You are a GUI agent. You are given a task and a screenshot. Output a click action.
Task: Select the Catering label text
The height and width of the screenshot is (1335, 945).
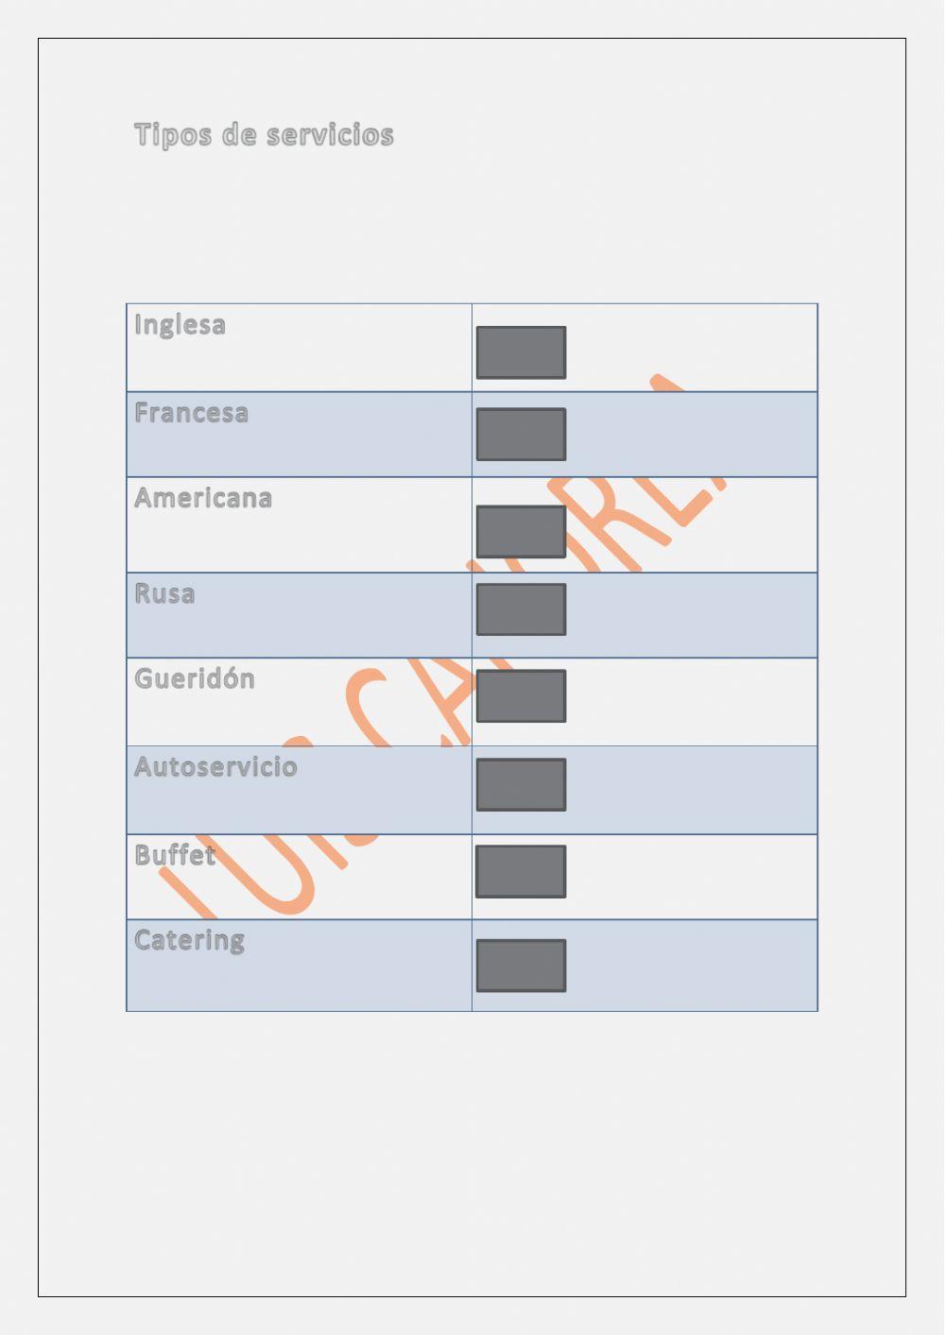189,941
